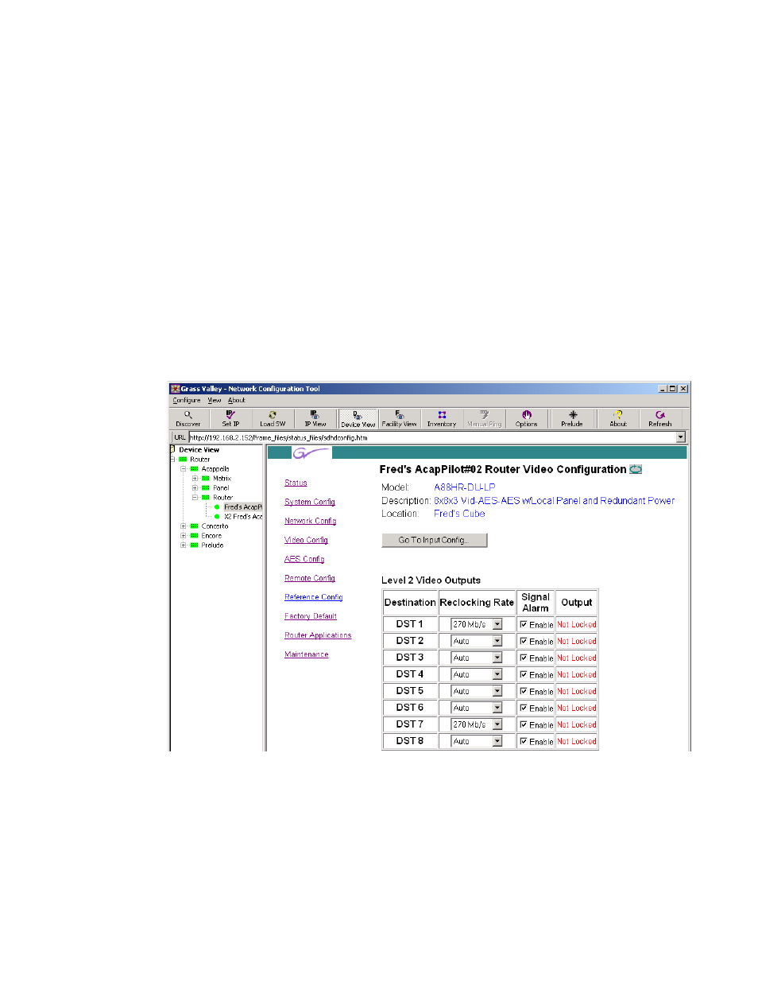Click the Discover toolbar icon
The image size is (758, 982).
coord(188,418)
